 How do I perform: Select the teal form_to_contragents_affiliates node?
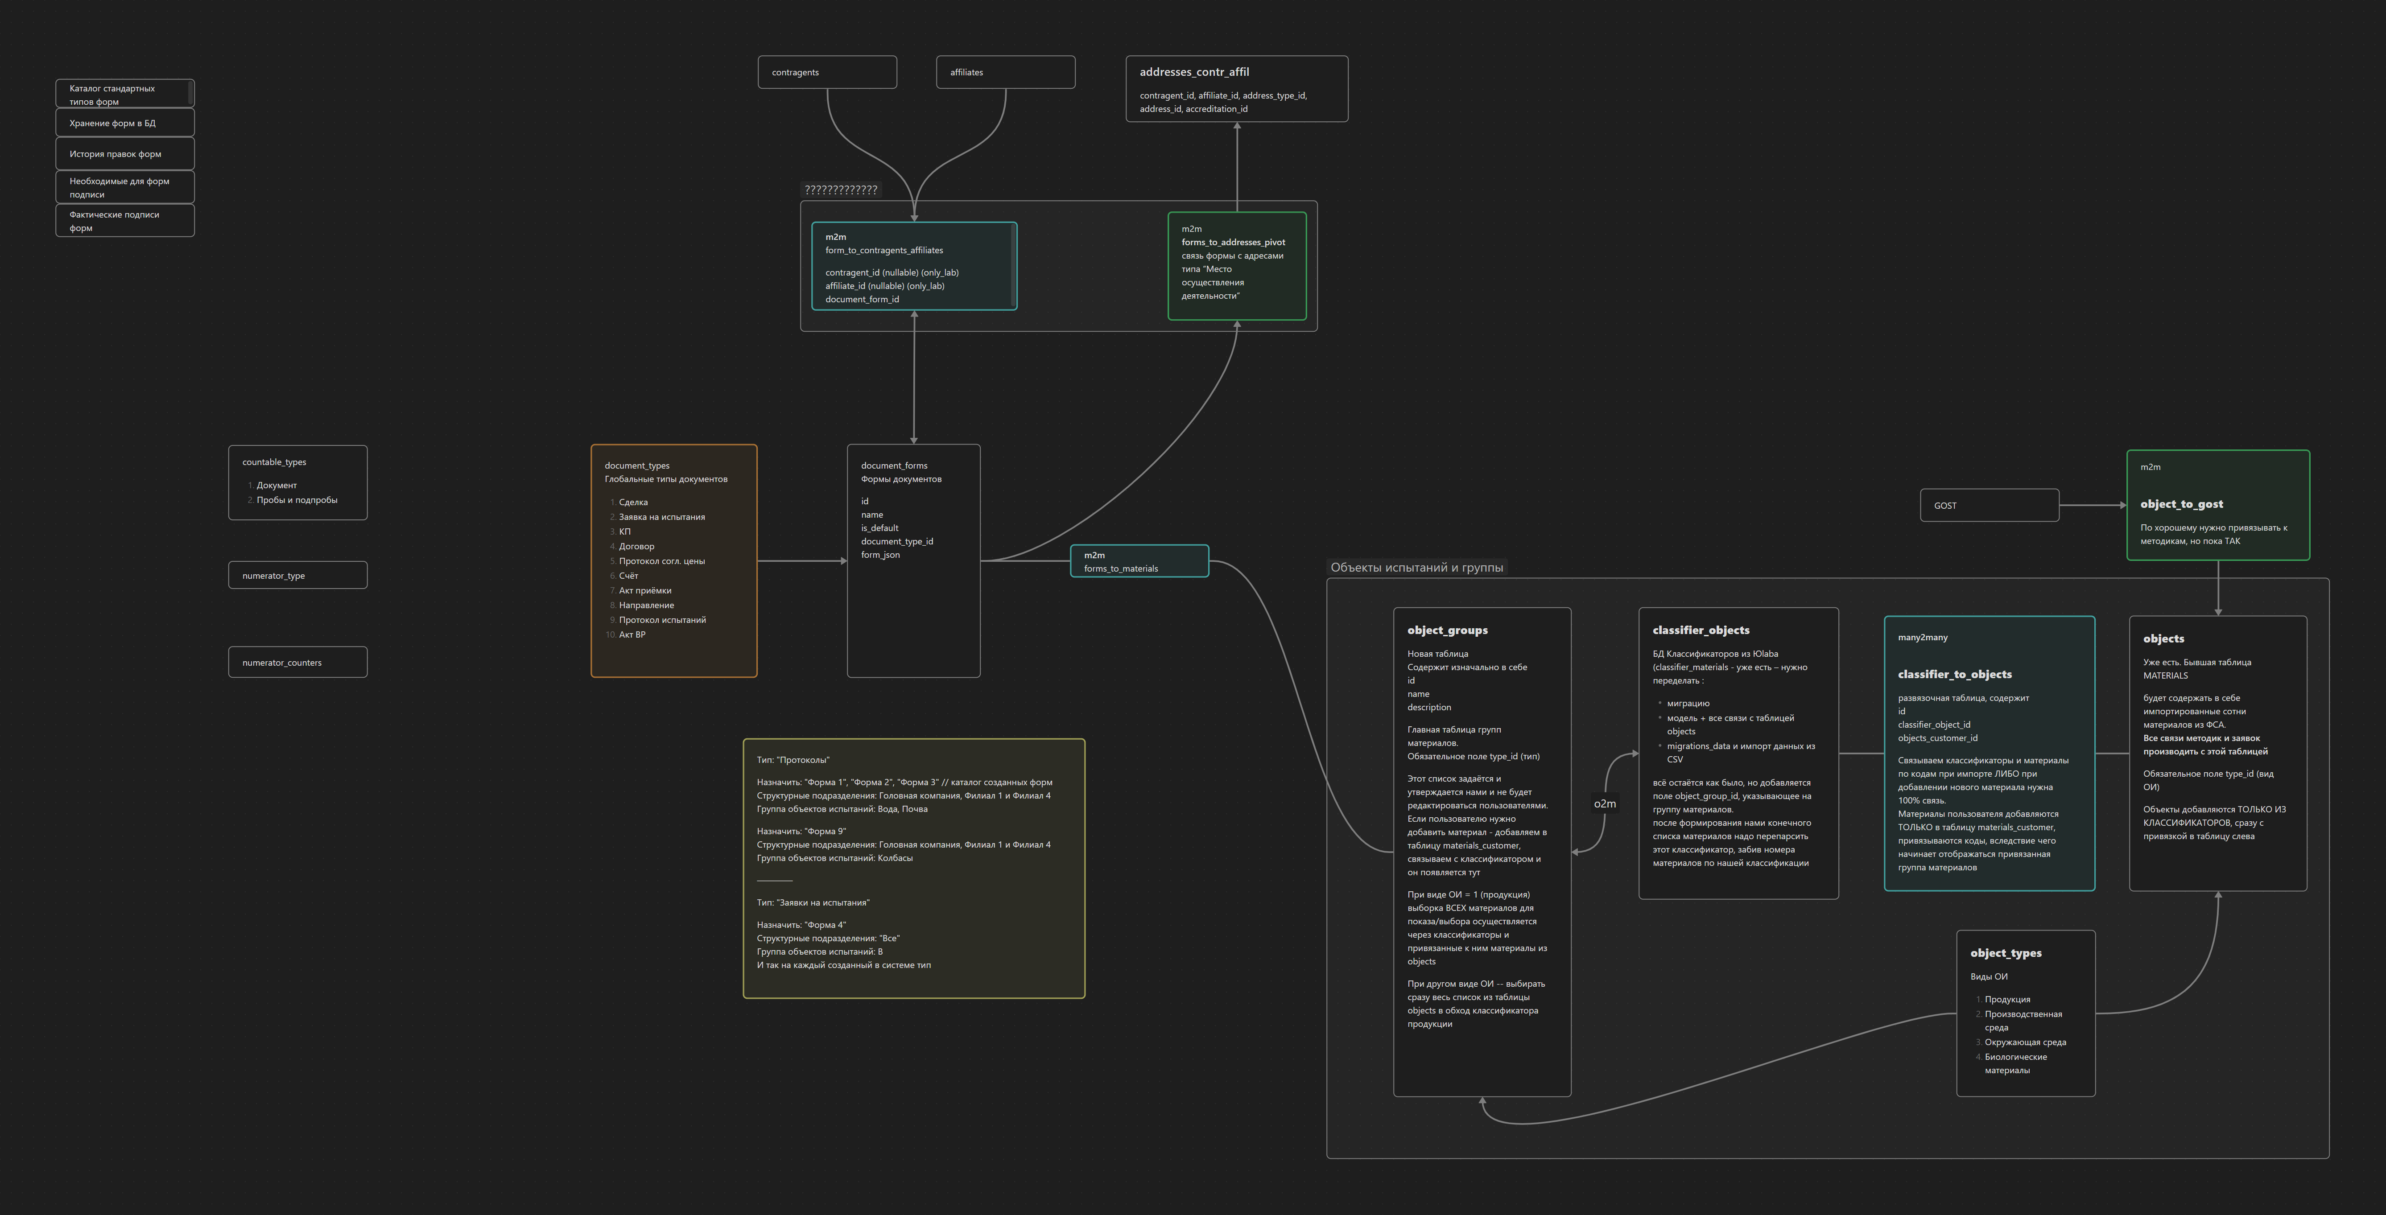(913, 266)
